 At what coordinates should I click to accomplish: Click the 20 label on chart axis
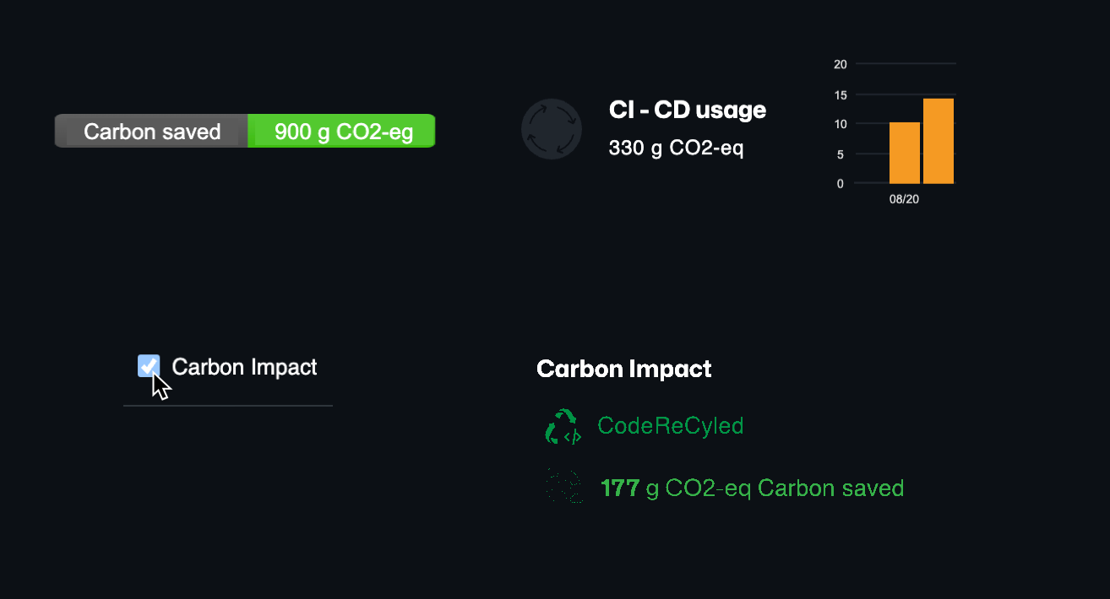(840, 64)
